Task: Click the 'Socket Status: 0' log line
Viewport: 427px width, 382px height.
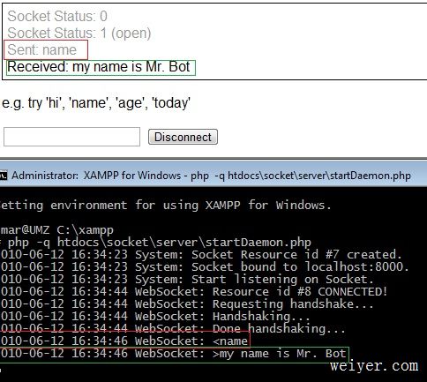Action: click(x=57, y=16)
